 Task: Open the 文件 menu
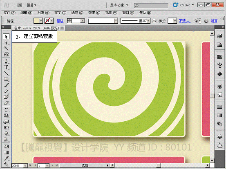(9, 13)
